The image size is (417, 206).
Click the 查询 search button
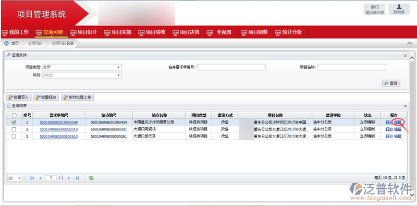point(391,83)
